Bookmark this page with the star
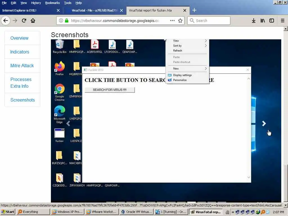The image size is (288, 216). tap(180, 21)
